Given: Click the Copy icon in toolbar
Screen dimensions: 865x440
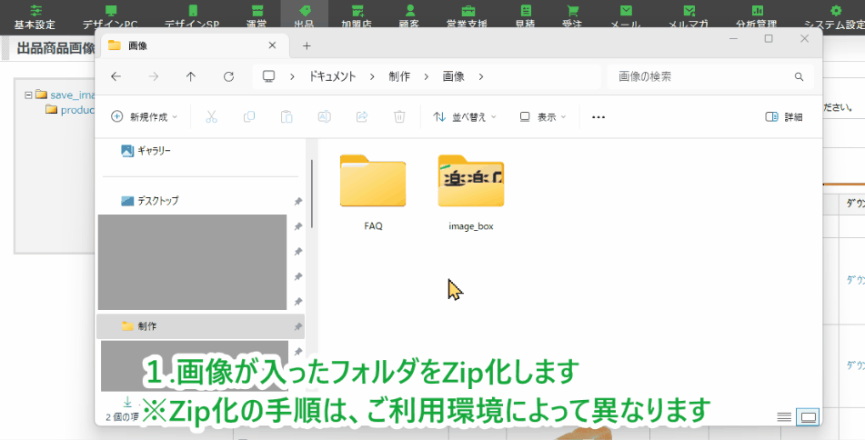Looking at the screenshot, I should coord(249,117).
